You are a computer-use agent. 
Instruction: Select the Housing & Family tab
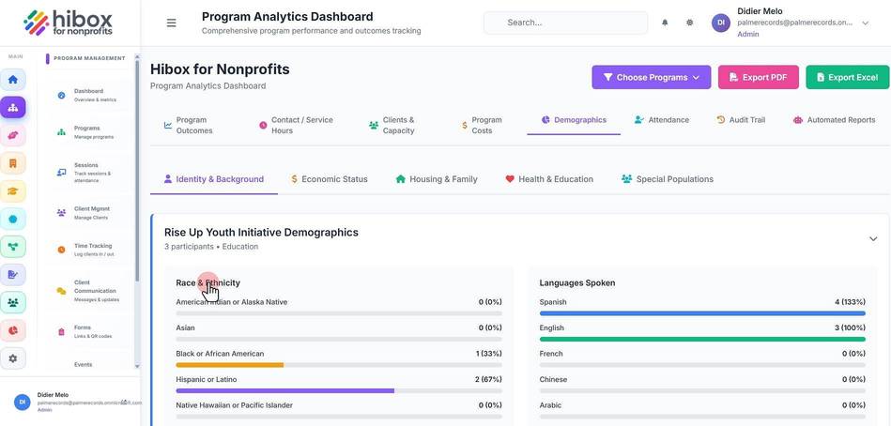pos(437,179)
